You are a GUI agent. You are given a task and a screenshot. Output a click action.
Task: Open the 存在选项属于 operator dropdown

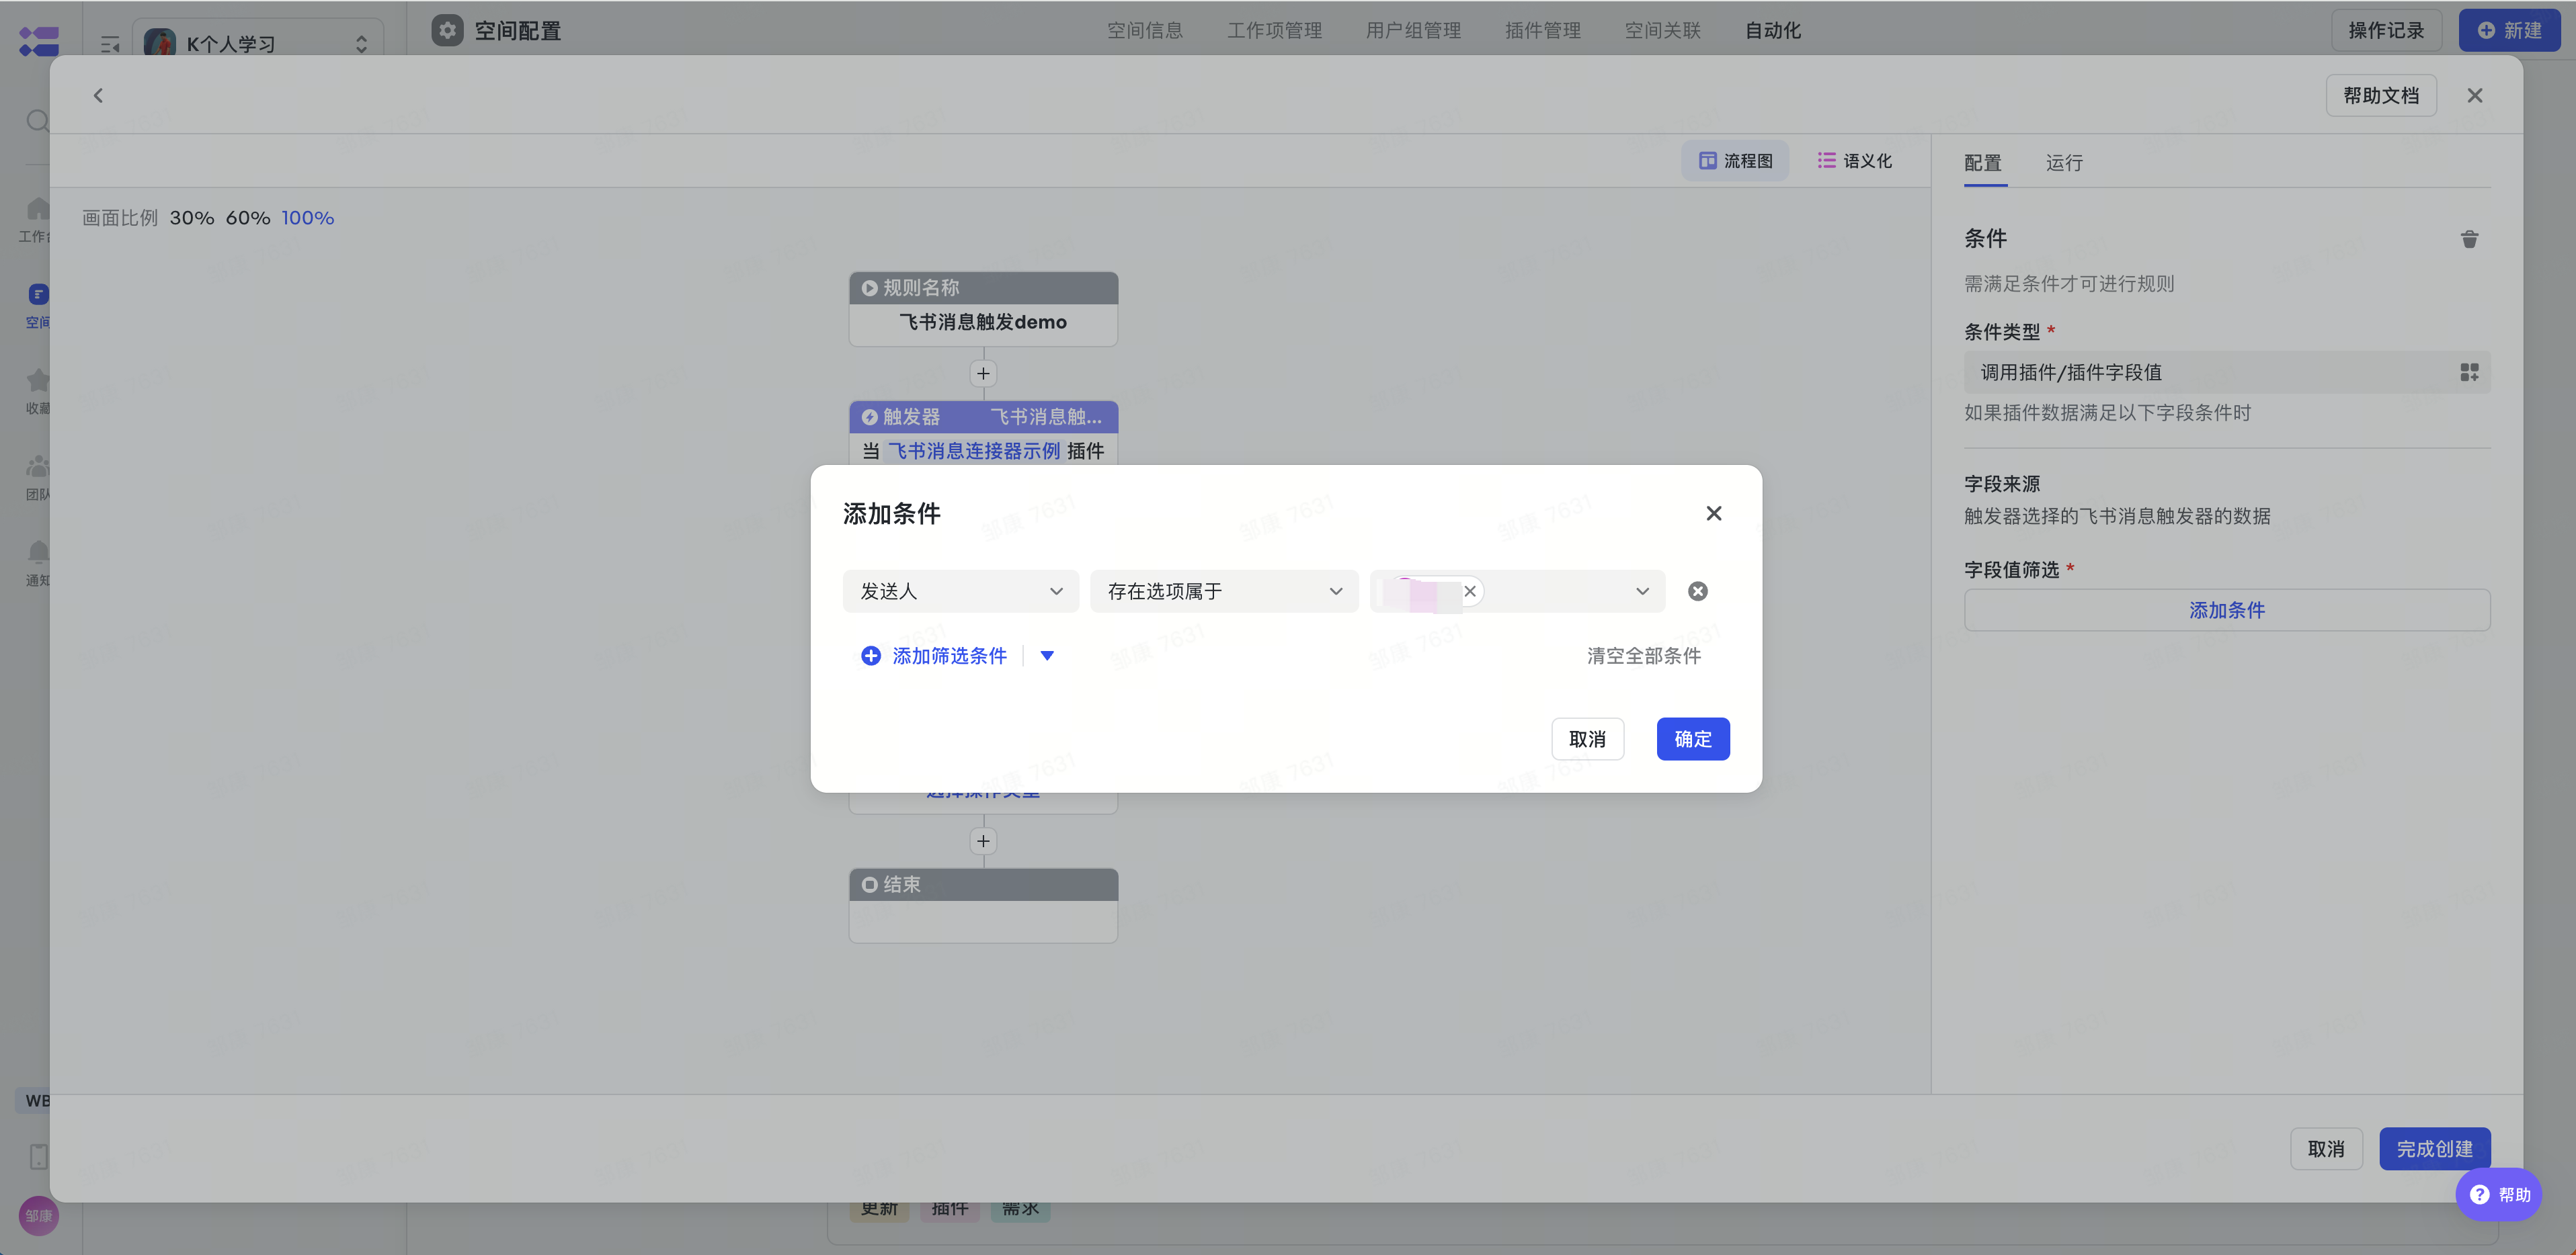[x=1224, y=591]
